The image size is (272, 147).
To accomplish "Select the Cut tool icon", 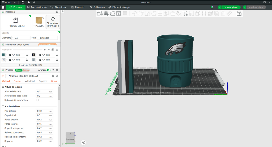I will (160, 13).
